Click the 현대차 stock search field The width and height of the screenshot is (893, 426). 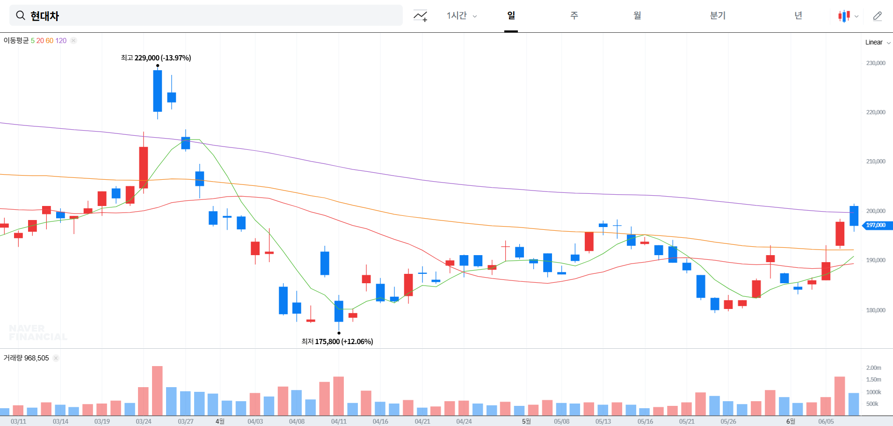(x=206, y=15)
